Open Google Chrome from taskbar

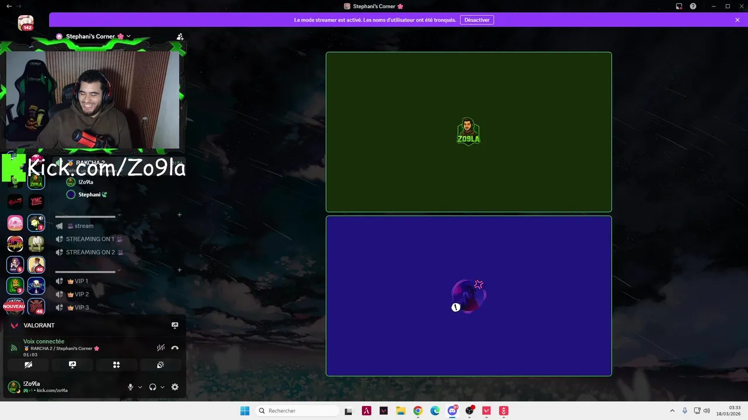pos(418,411)
